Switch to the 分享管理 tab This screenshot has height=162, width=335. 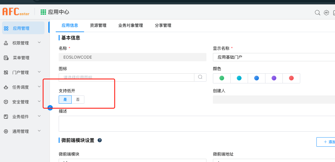[163, 25]
